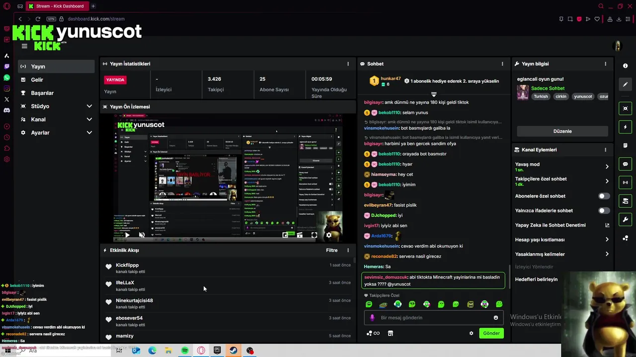The width and height of the screenshot is (636, 357).
Task: Open Yayın İstatistikleri panel options menu
Action: point(348,64)
